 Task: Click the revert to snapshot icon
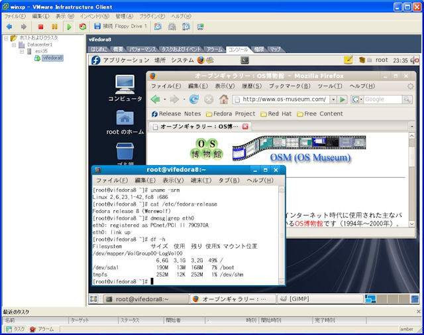[172, 27]
